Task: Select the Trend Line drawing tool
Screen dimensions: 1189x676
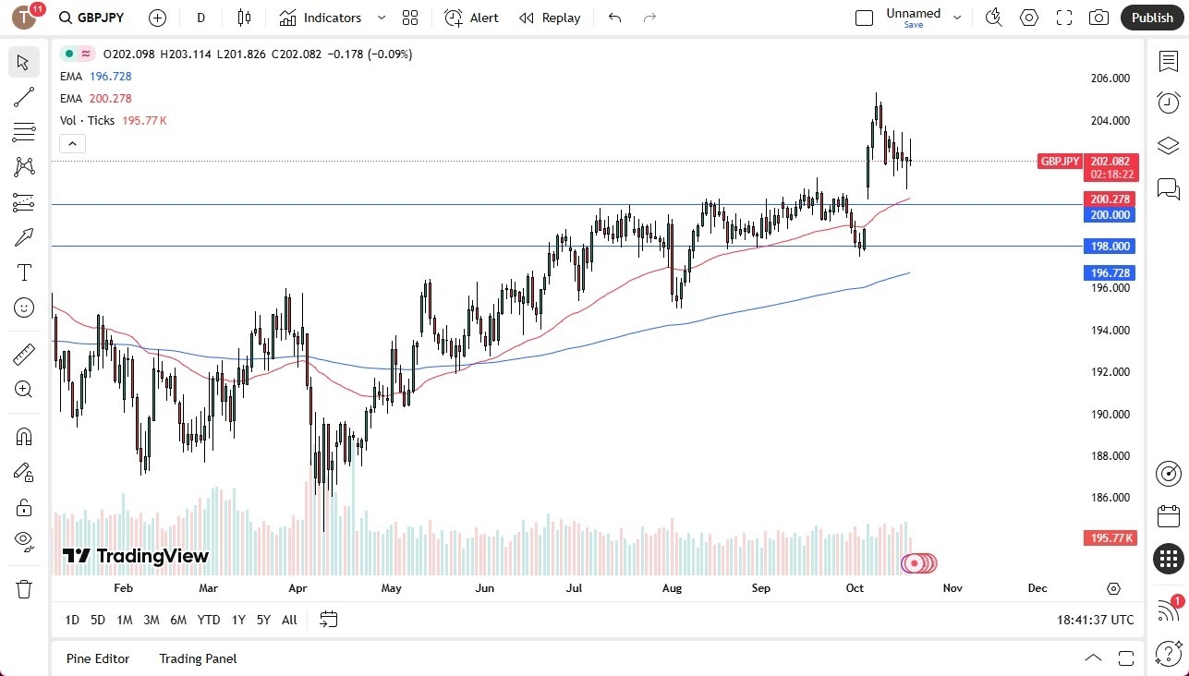Action: pos(24,97)
